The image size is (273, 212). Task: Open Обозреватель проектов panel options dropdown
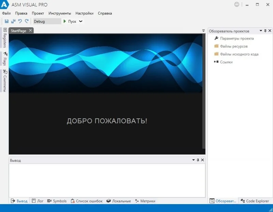(261, 31)
